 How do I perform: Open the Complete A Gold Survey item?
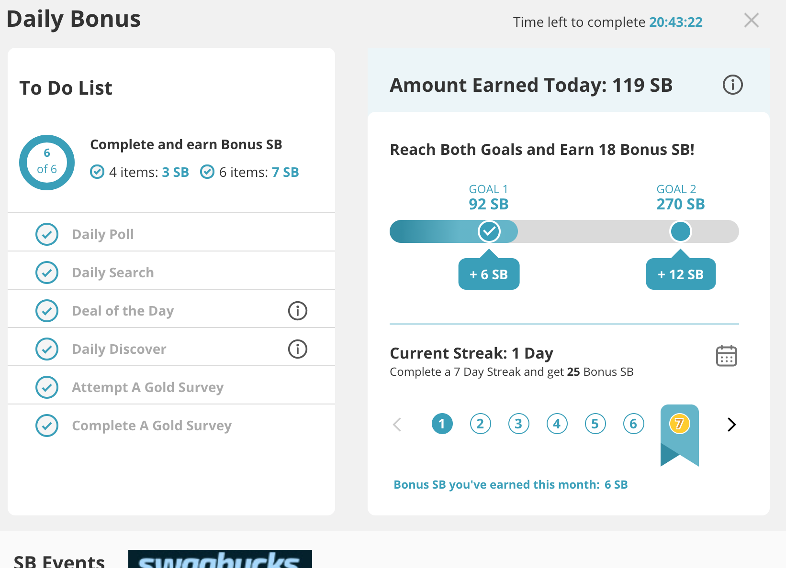click(171, 426)
